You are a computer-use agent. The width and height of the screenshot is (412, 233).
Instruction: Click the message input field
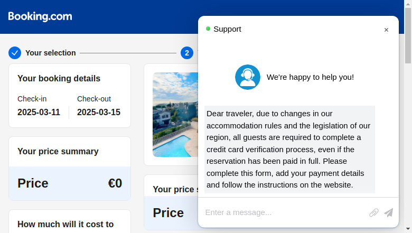click(285, 212)
